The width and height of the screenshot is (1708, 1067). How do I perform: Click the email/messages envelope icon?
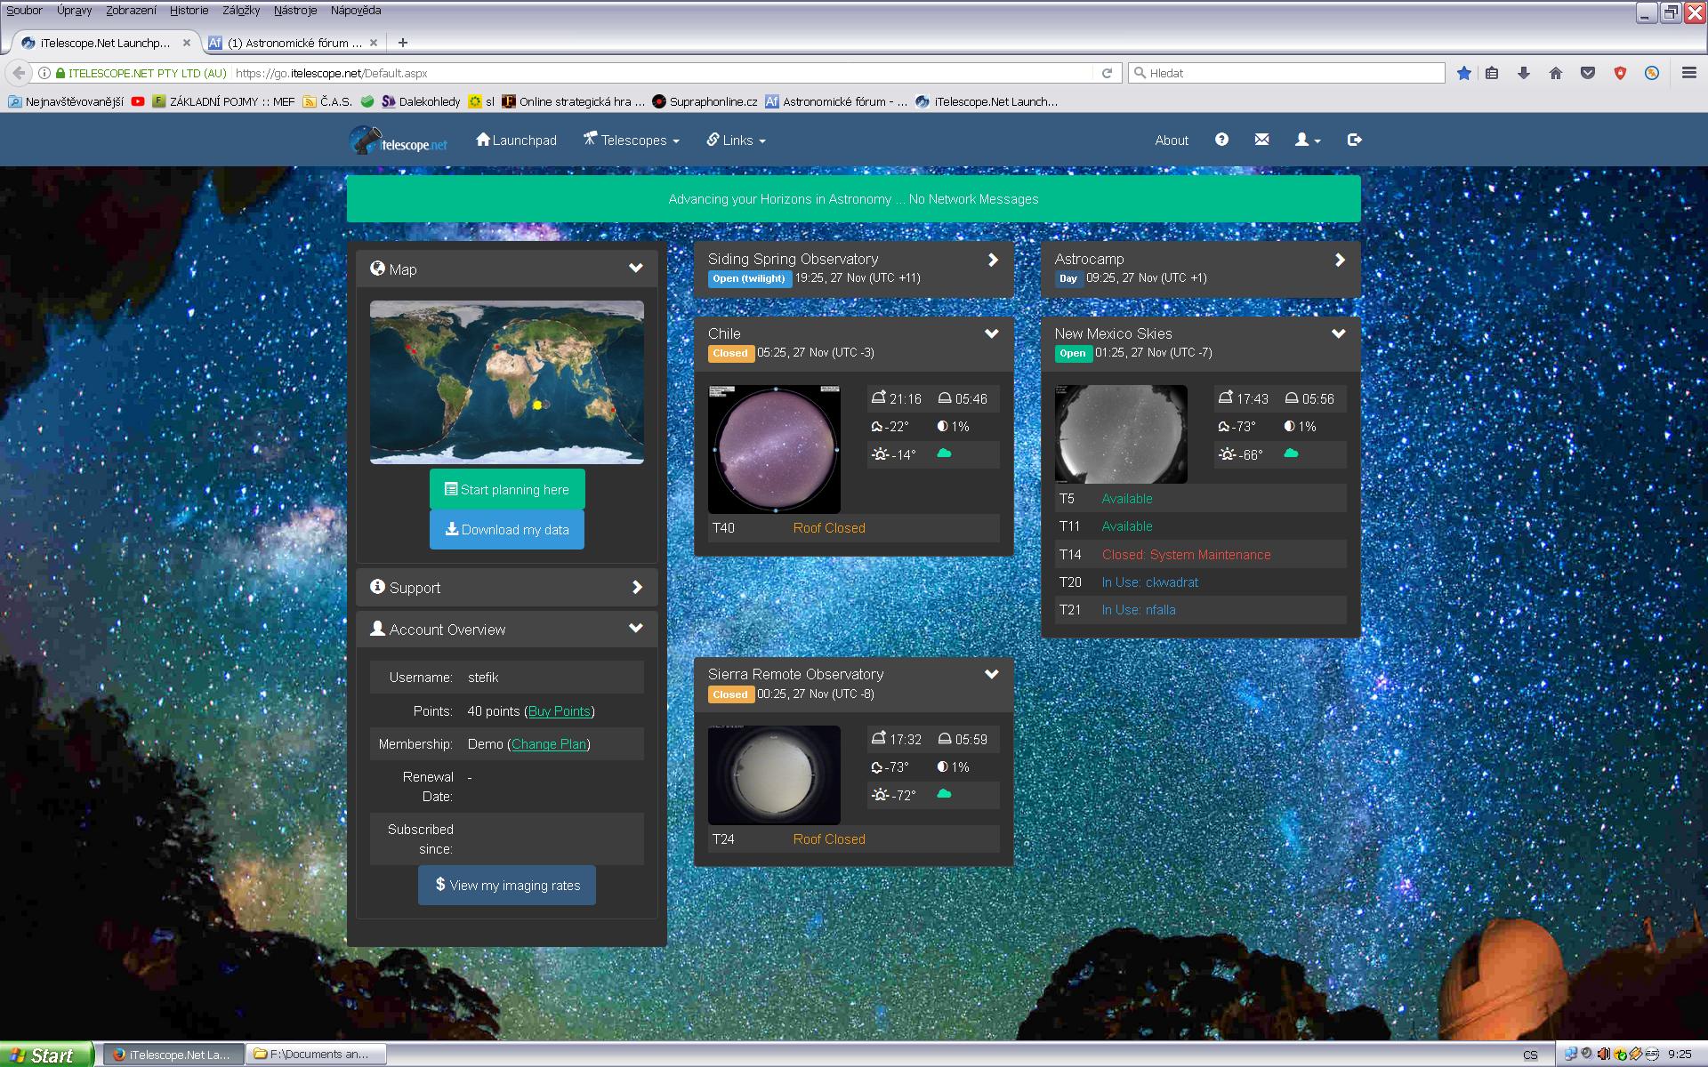(x=1261, y=139)
